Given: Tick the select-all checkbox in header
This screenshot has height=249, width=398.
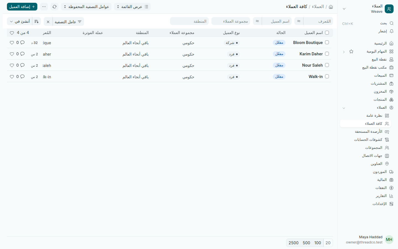Looking at the screenshot, I should coord(327,33).
